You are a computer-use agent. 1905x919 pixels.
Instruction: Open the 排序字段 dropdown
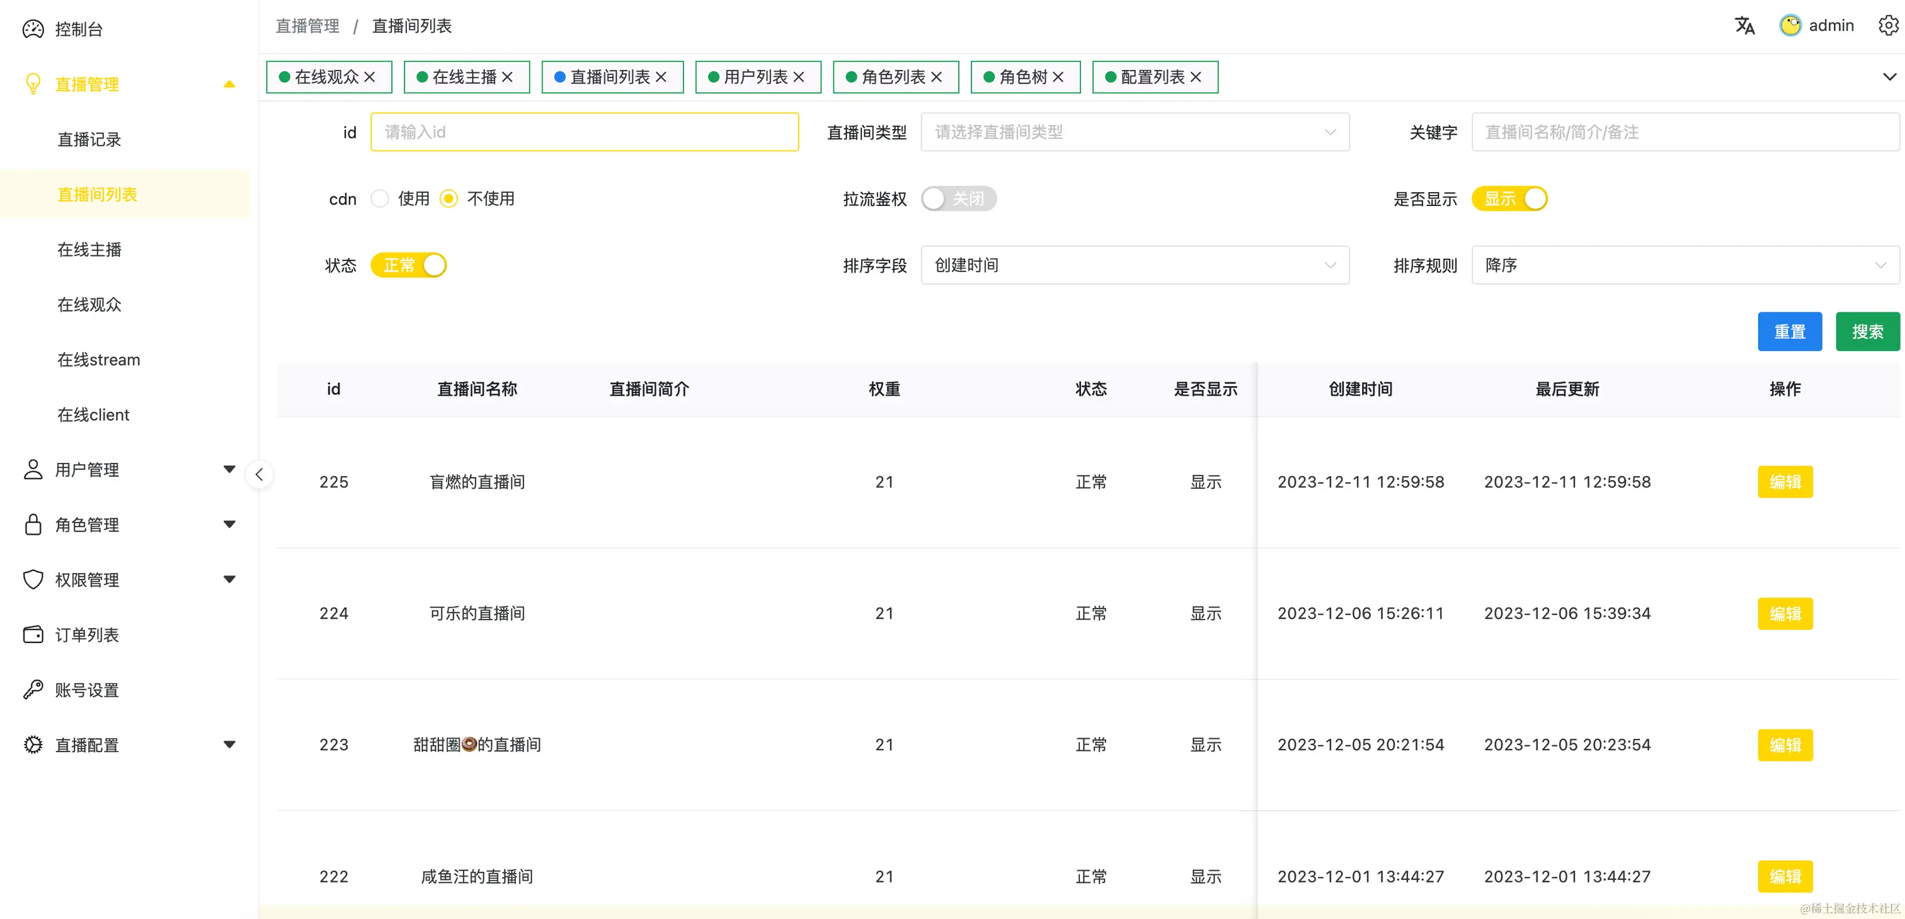pos(1135,265)
